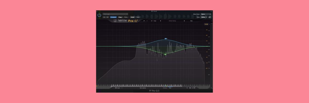This screenshot has width=309, height=103.
Task: Open the Manual preset dropdown
Action: [115, 14]
